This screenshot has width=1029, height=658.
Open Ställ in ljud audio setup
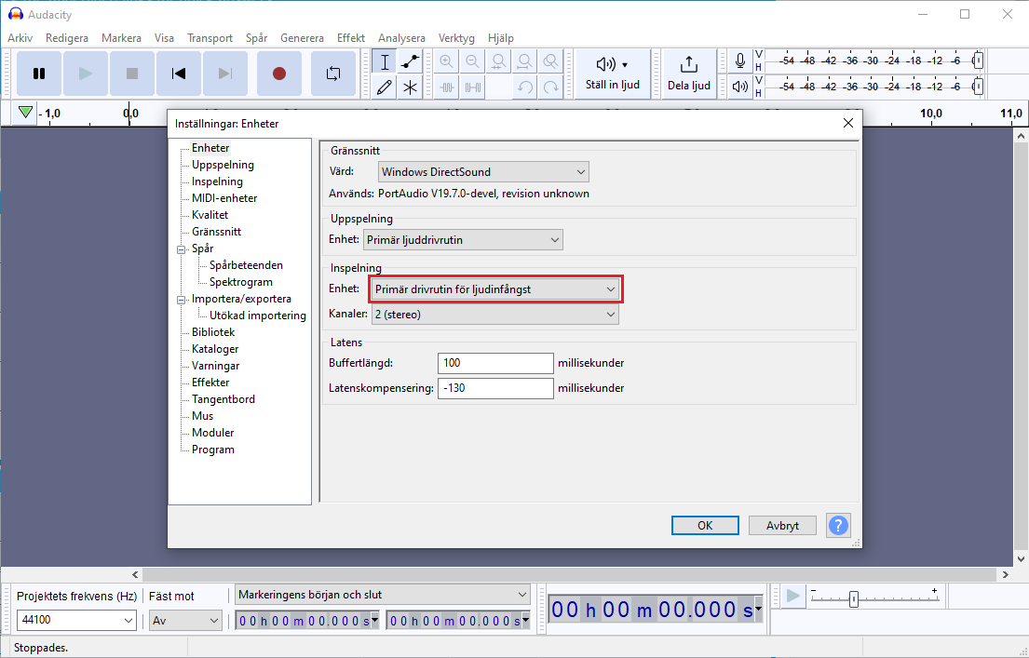(612, 73)
